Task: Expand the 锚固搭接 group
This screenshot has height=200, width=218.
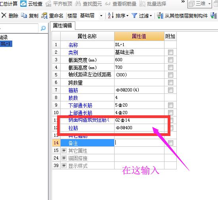Action: tap(64, 158)
